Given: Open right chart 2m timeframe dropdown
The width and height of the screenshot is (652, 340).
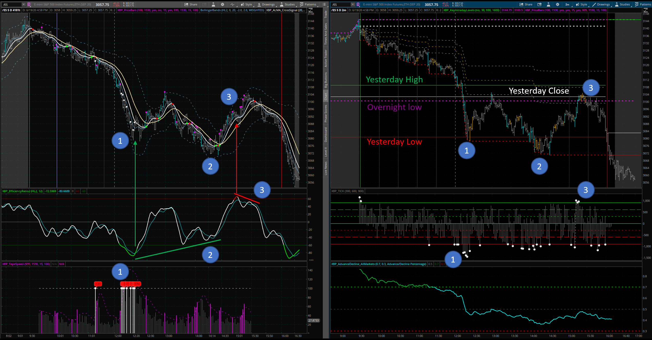Looking at the screenshot, I should (x=567, y=4).
